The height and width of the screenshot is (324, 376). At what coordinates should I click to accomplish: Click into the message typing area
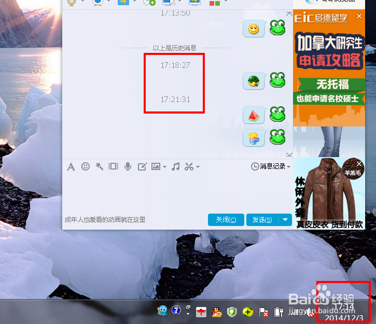click(177, 192)
